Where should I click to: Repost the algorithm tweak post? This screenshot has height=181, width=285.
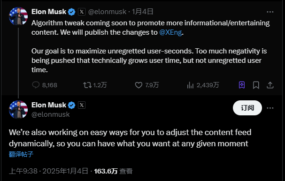pyautogui.click(x=95, y=85)
